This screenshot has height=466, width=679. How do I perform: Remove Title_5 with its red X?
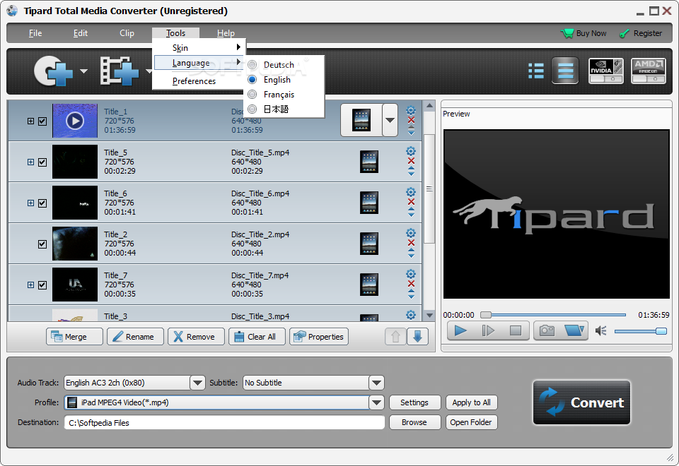(412, 161)
